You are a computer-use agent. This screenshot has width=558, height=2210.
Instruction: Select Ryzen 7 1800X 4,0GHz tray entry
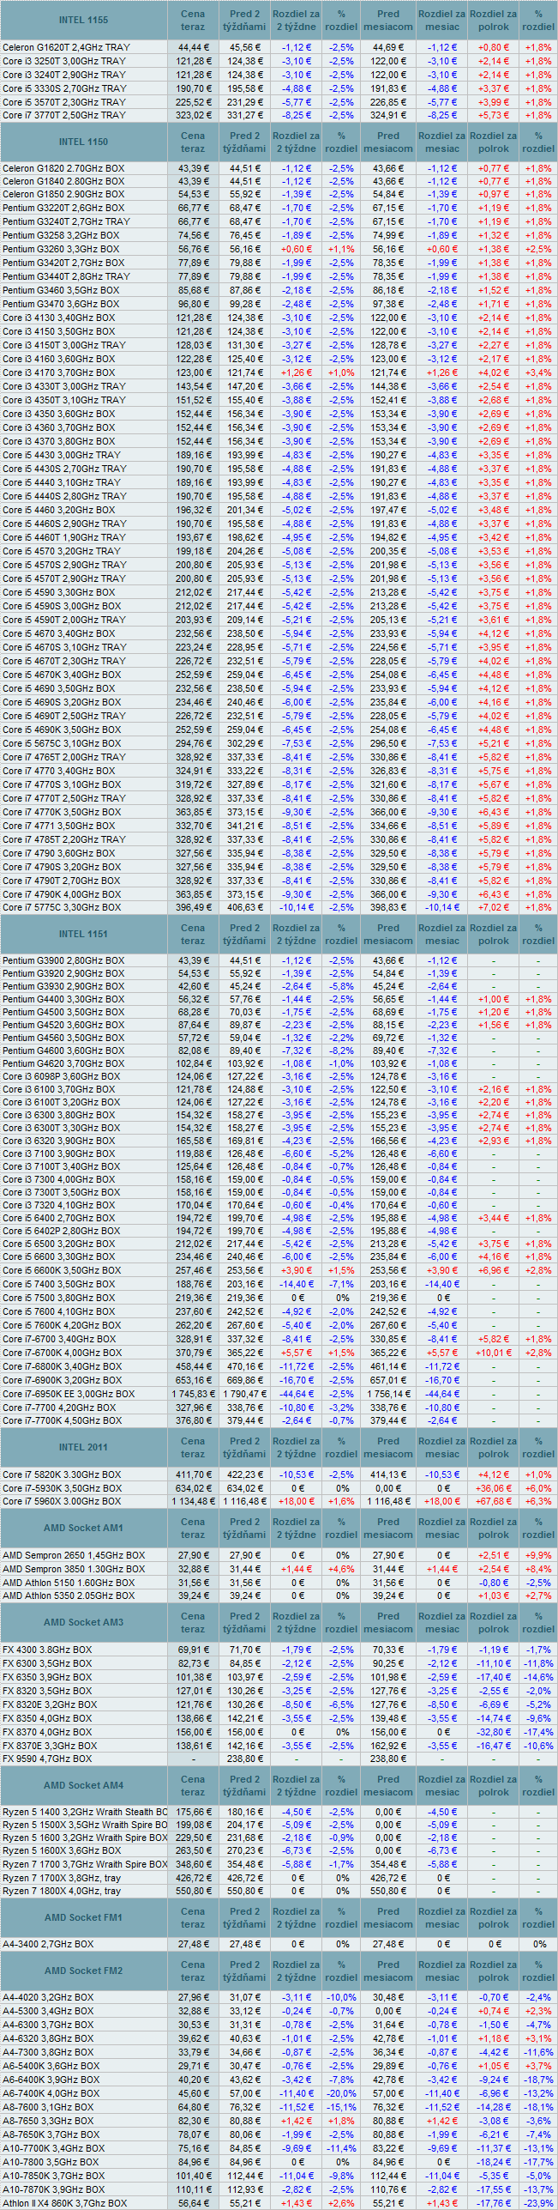tap(62, 1891)
